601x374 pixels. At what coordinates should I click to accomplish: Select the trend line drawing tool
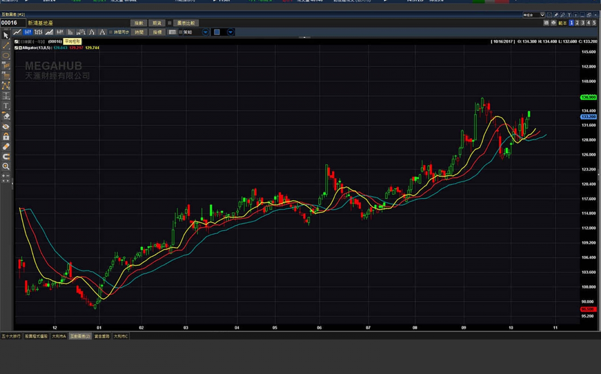tap(6, 45)
